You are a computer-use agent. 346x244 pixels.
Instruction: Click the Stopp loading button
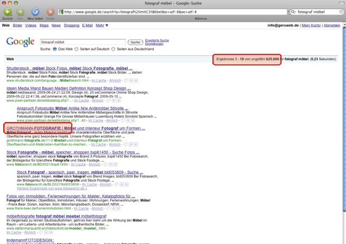pos(50,12)
